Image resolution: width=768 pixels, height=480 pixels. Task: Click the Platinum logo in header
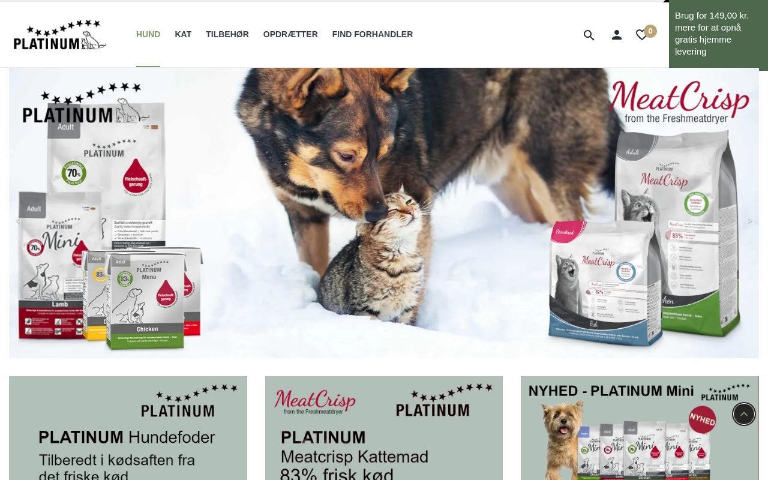click(60, 34)
